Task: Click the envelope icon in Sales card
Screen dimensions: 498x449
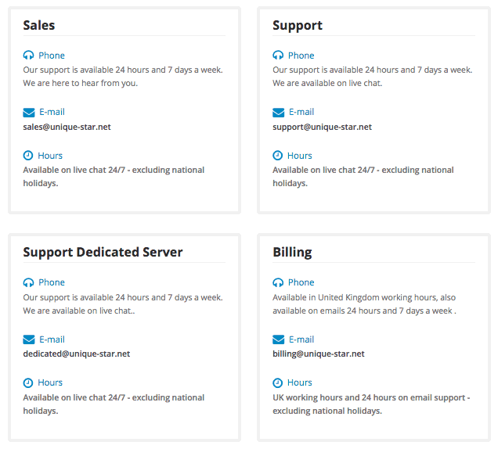Action: 29,113
